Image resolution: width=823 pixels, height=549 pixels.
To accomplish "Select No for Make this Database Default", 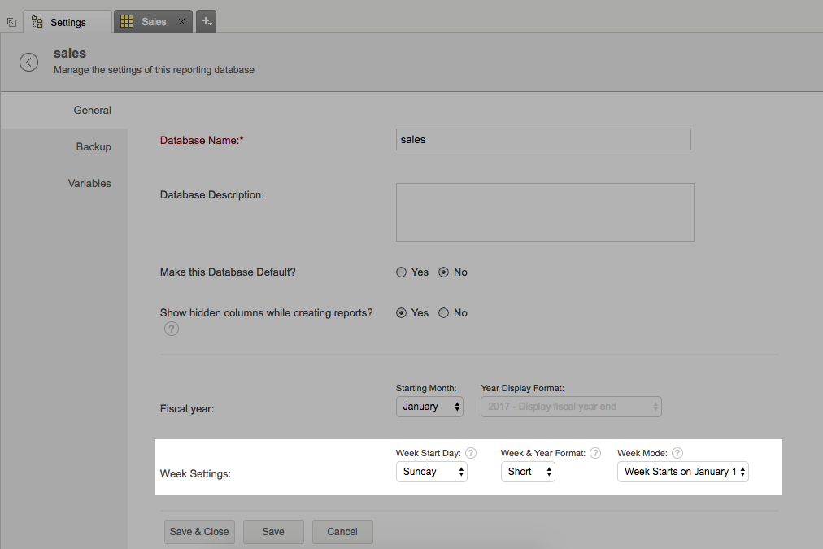I will click(444, 272).
